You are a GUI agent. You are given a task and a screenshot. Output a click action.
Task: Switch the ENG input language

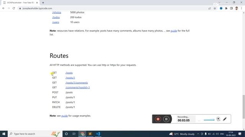click(222, 134)
